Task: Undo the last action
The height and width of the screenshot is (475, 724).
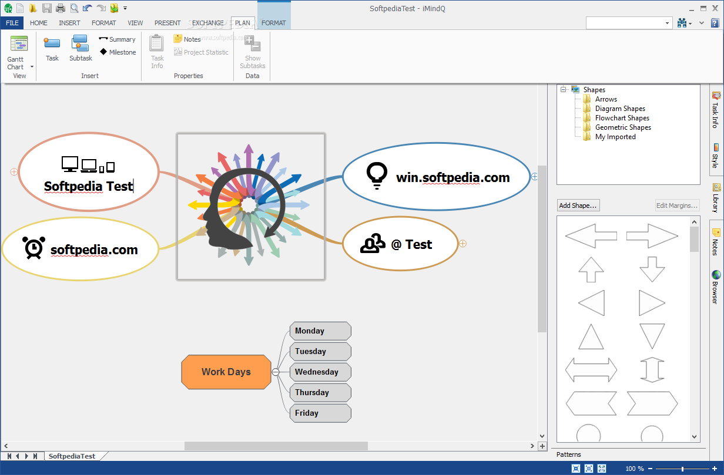Action: [x=88, y=8]
